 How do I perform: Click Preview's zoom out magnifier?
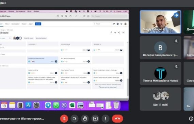point(62,16)
